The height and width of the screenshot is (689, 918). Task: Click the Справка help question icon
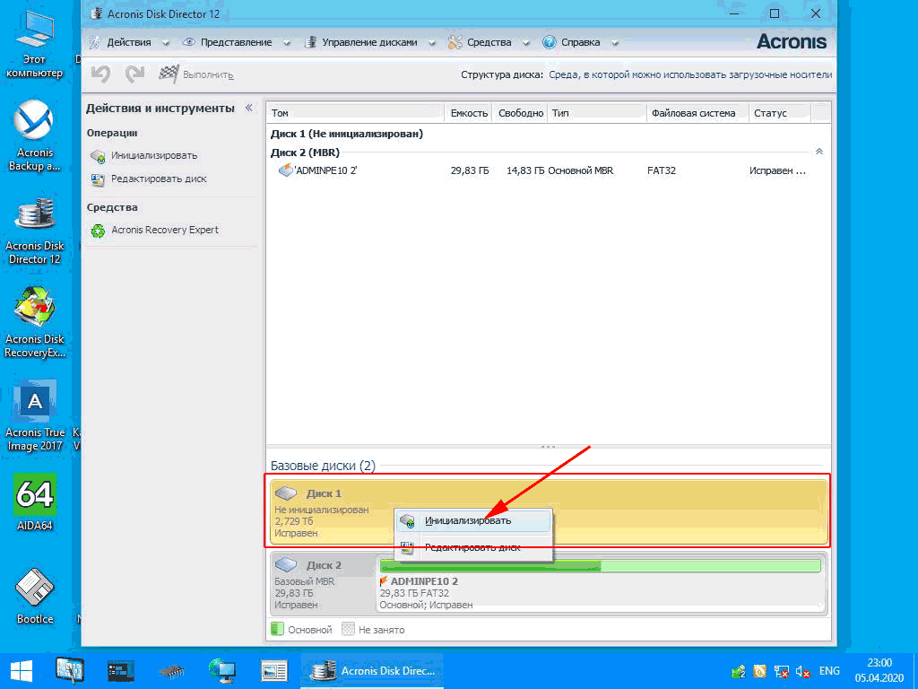550,42
